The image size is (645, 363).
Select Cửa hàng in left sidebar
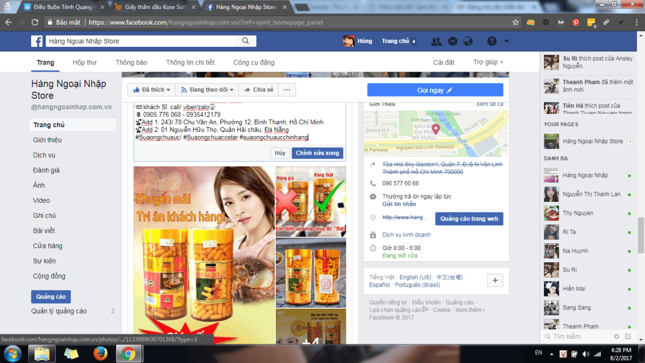click(x=47, y=246)
